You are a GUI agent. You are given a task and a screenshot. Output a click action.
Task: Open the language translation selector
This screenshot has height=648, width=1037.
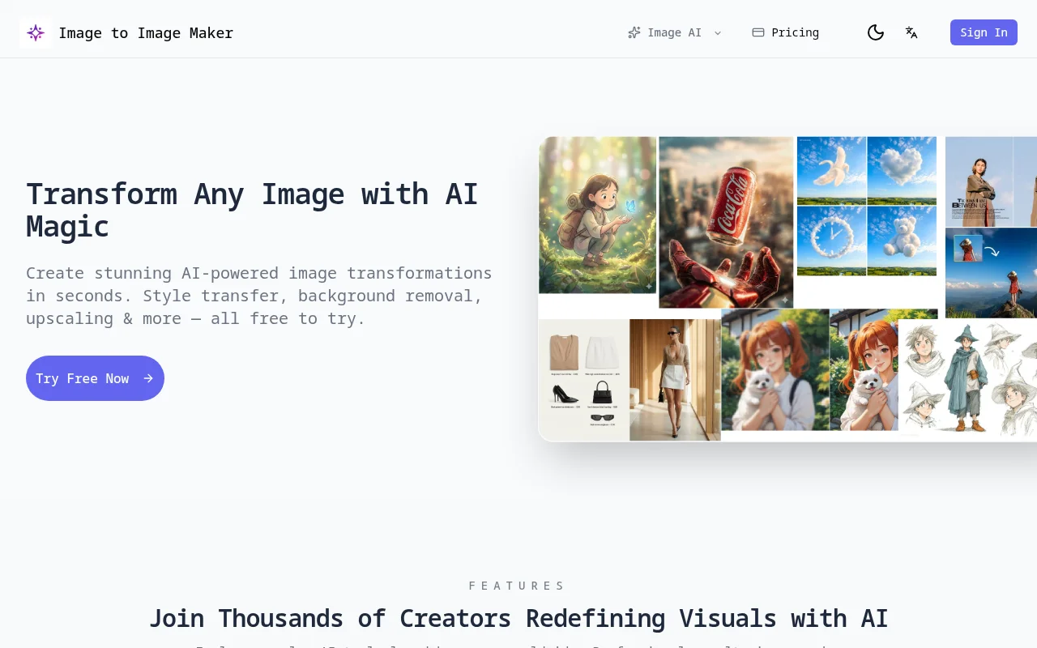[x=911, y=33]
